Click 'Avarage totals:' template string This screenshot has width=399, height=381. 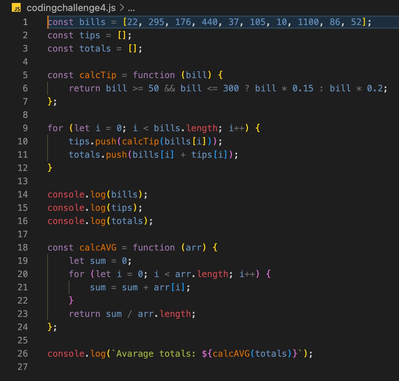pos(156,353)
